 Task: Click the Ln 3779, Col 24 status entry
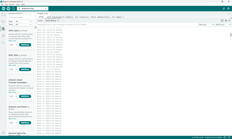pyautogui.click(x=197, y=138)
